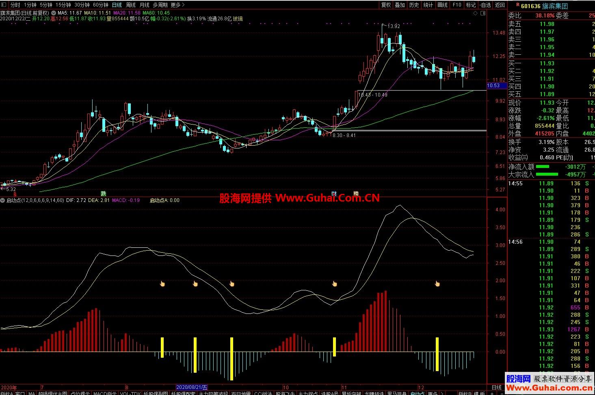
Task: Click the red R badge beside 601636
Action: (x=518, y=5)
